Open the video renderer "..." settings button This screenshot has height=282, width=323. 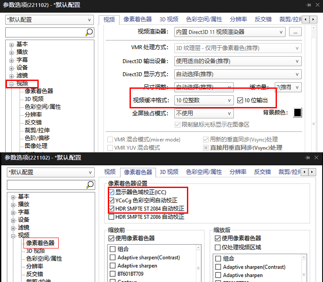point(295,32)
